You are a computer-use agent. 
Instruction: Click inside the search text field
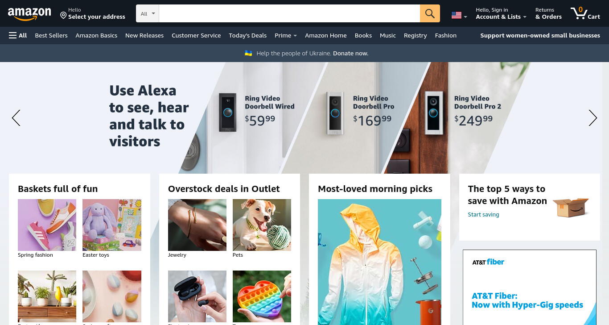click(289, 13)
